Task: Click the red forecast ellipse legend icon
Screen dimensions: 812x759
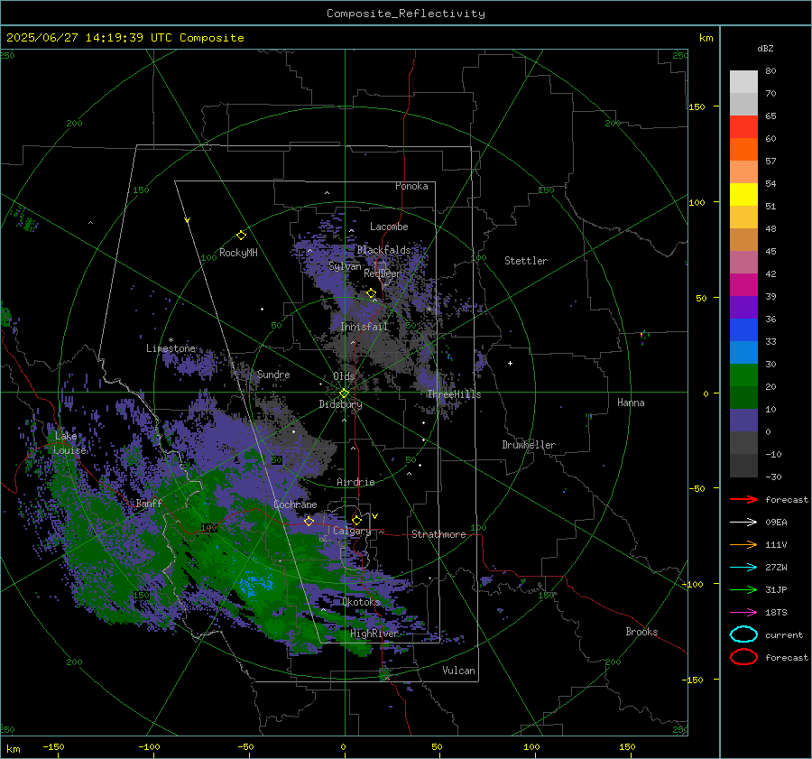Action: [x=743, y=657]
